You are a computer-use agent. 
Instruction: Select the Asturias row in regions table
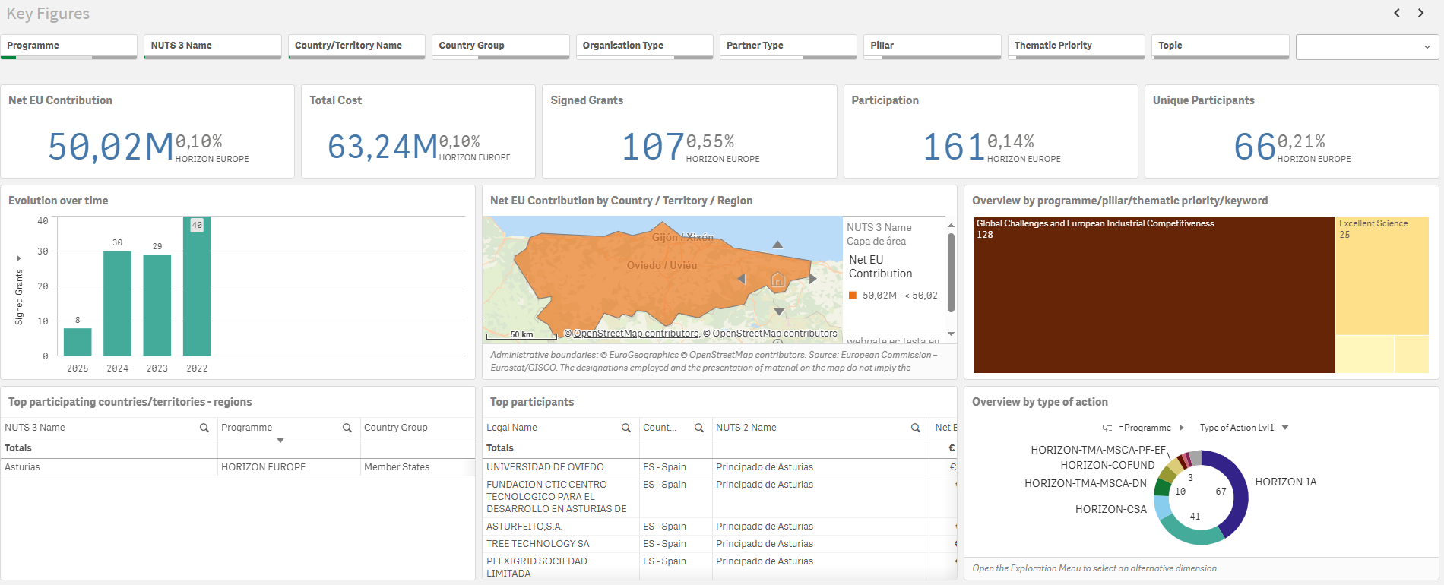(23, 467)
